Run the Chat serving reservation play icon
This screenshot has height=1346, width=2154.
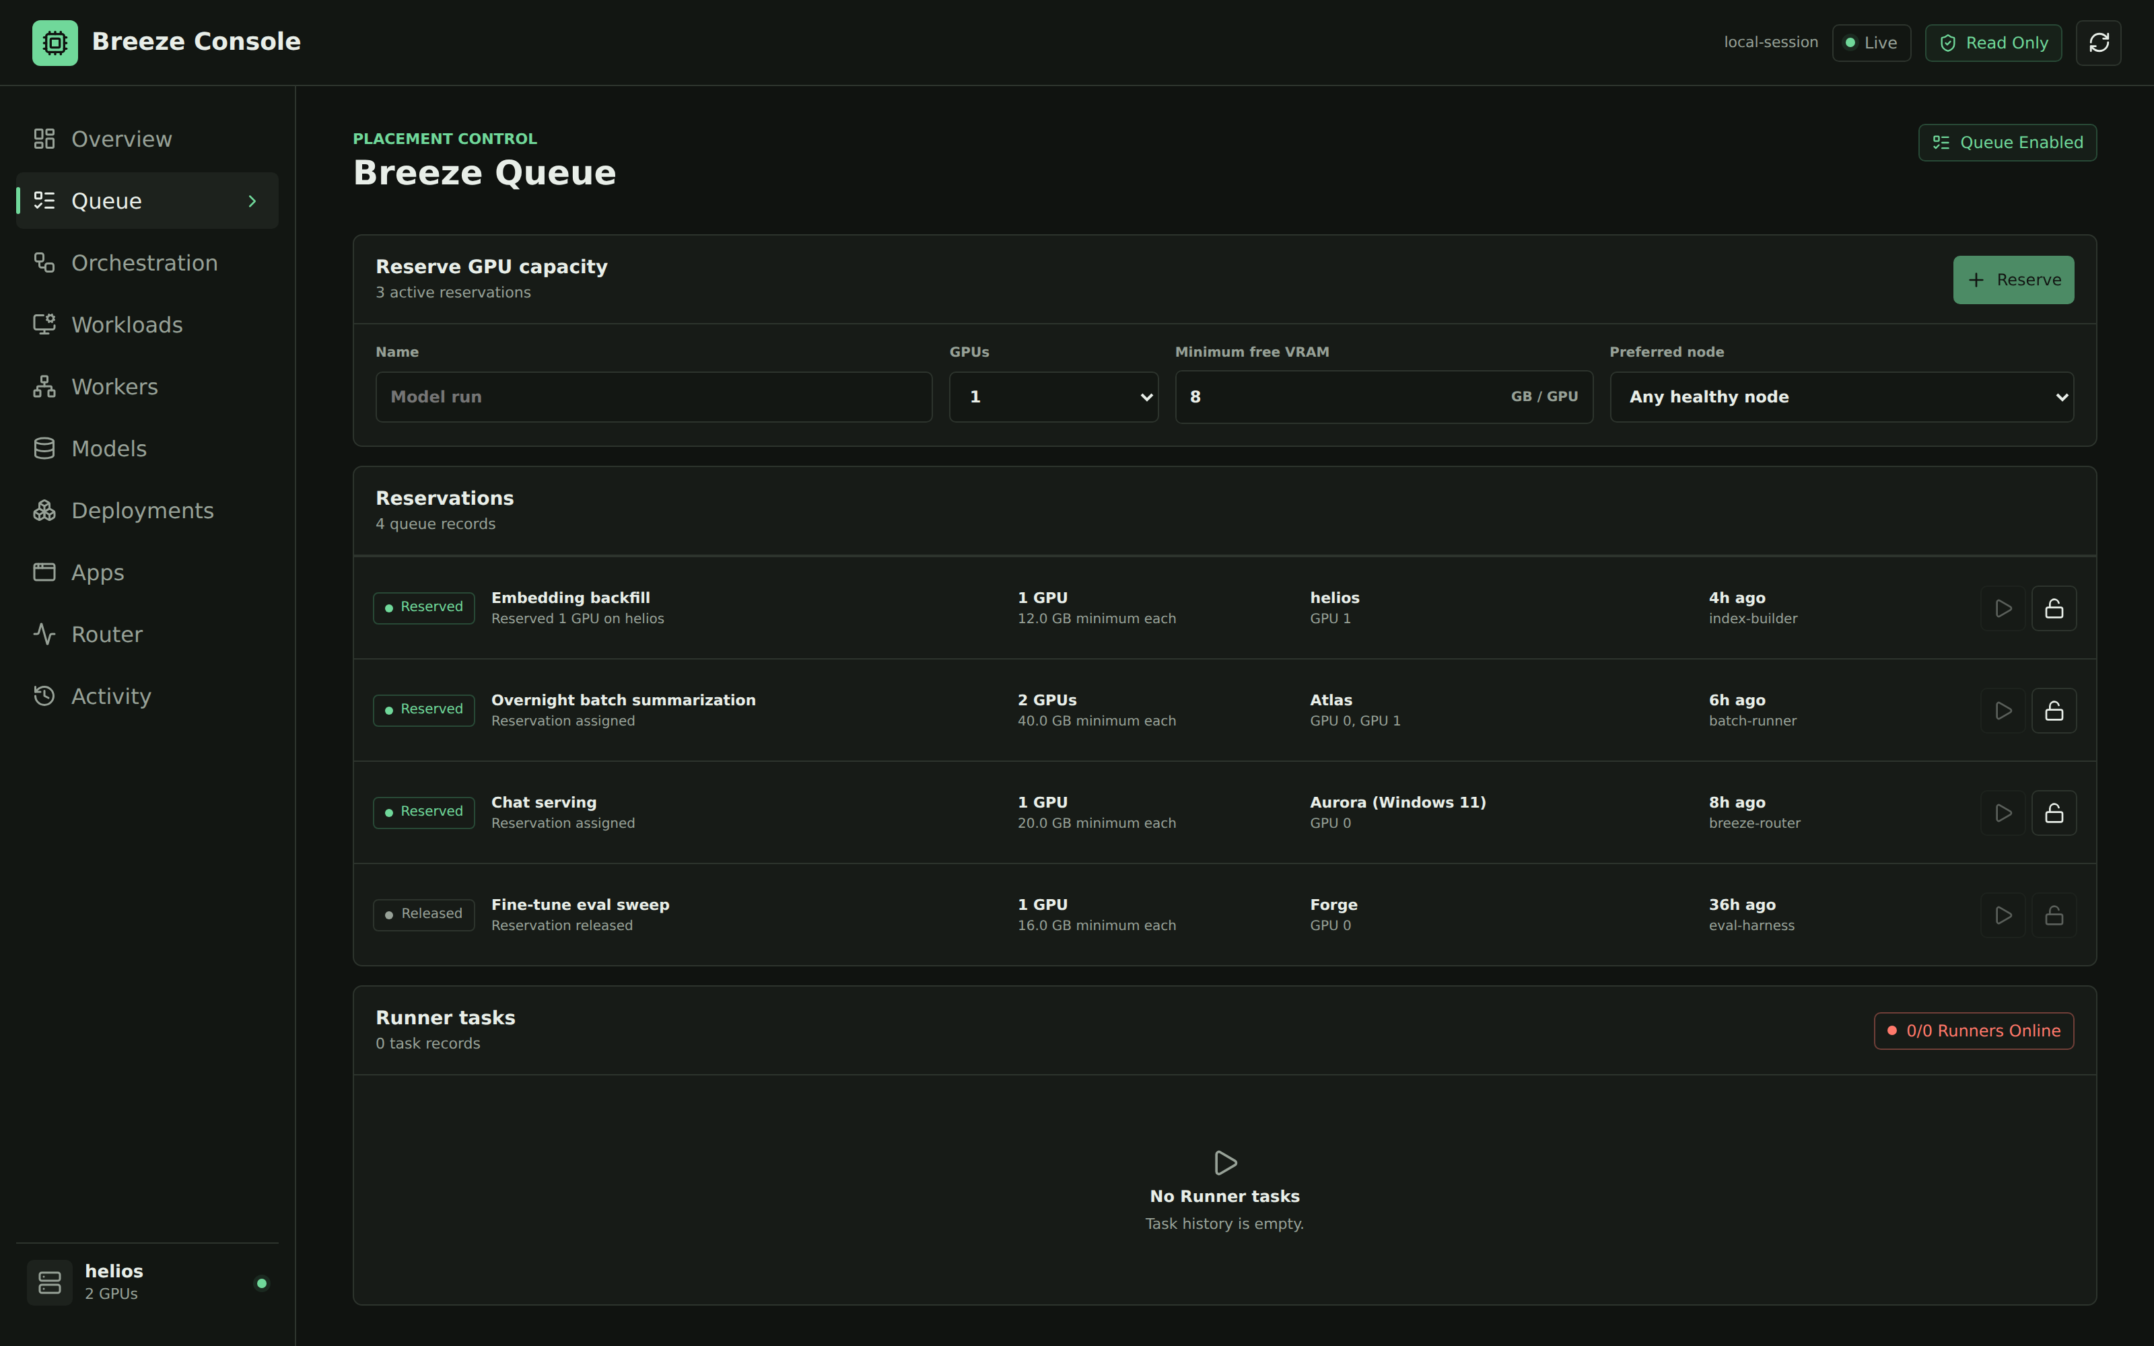(2003, 813)
